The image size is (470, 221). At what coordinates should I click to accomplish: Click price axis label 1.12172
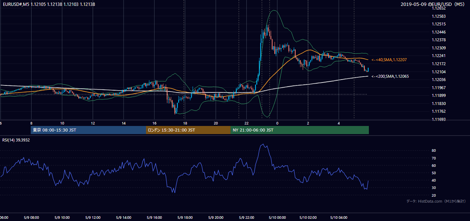439,64
